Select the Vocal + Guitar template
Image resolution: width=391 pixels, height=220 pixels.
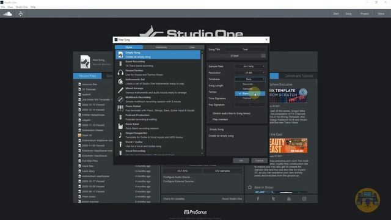point(158,144)
